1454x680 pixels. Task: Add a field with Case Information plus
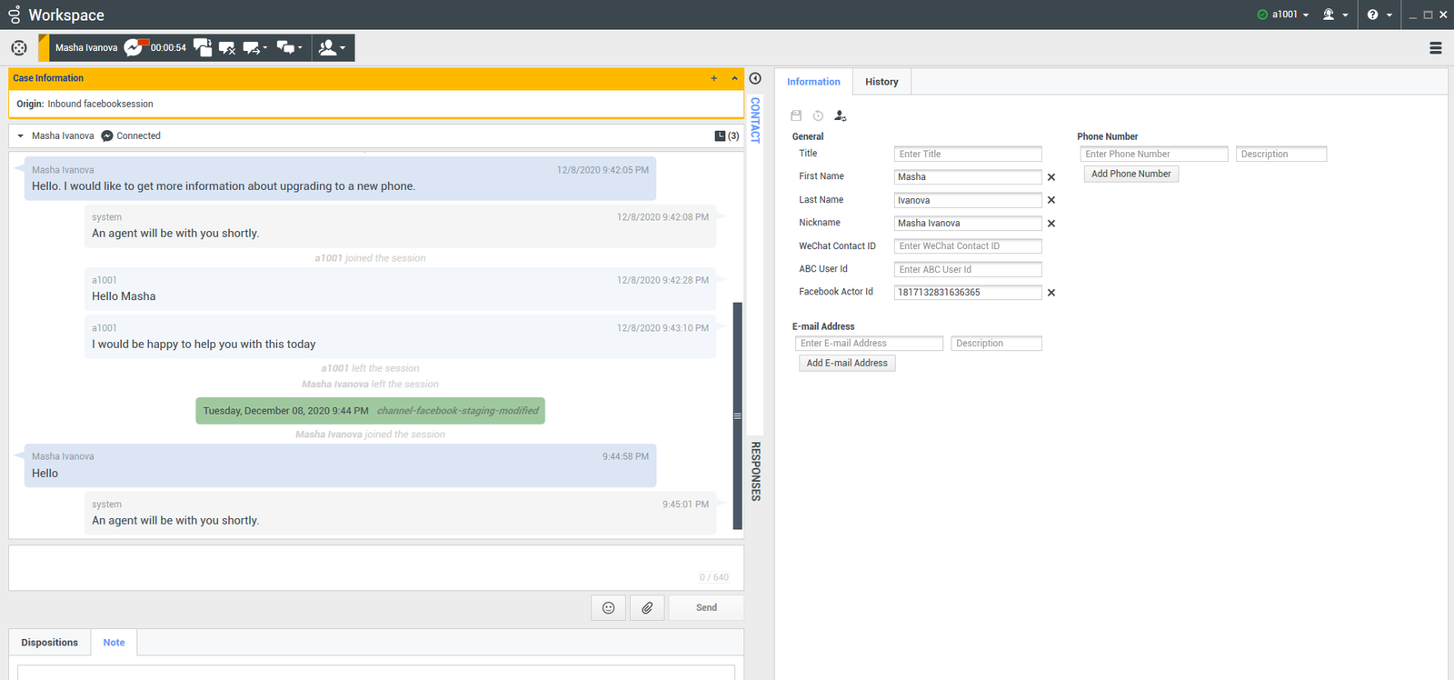coord(714,79)
